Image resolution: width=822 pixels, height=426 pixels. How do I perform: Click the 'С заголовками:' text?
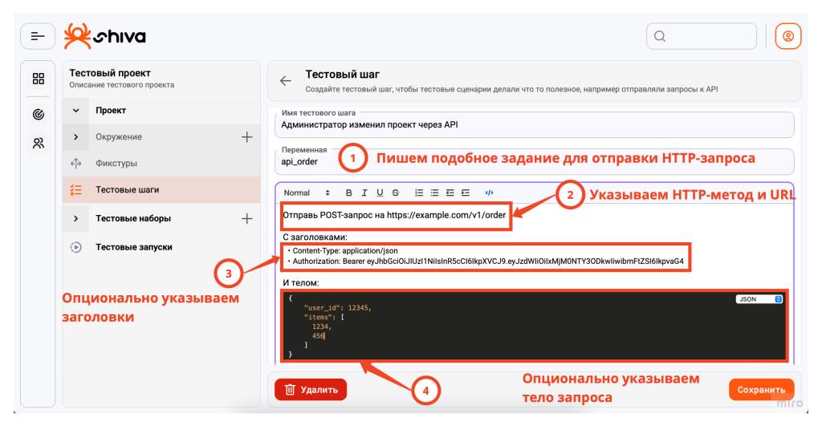[315, 237]
